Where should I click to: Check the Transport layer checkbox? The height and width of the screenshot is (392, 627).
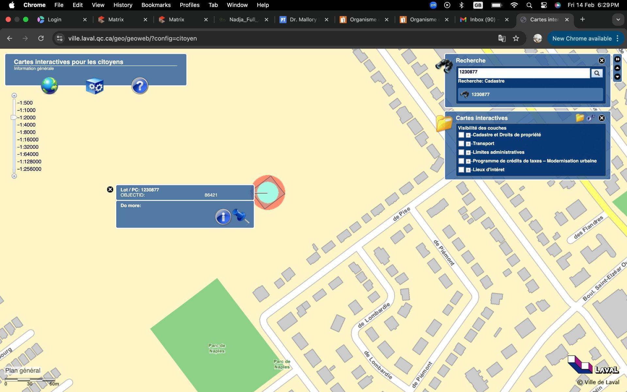(461, 144)
